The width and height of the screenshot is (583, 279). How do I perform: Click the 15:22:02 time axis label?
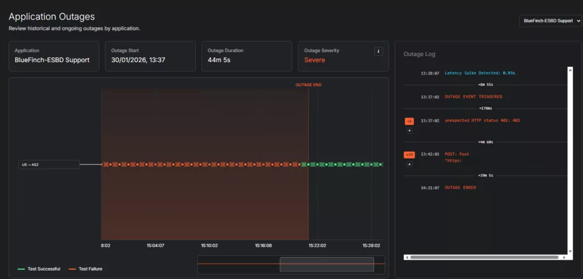(x=317, y=245)
